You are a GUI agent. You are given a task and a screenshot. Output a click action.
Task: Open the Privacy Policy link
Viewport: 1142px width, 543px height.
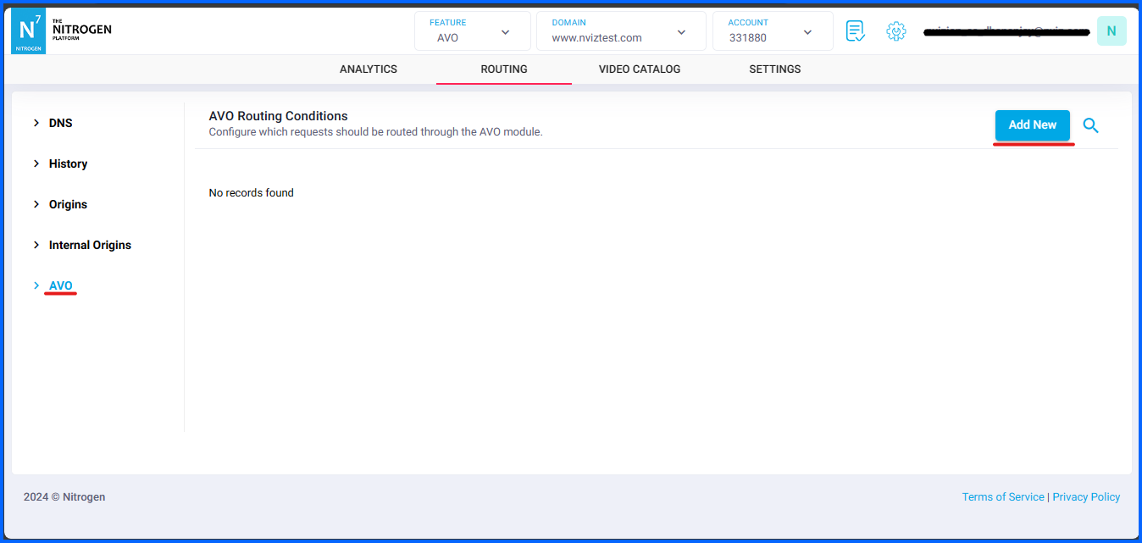1086,496
